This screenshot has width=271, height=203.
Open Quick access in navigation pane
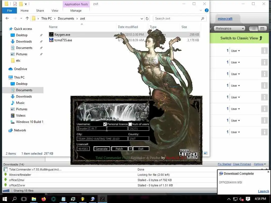tap(23, 29)
